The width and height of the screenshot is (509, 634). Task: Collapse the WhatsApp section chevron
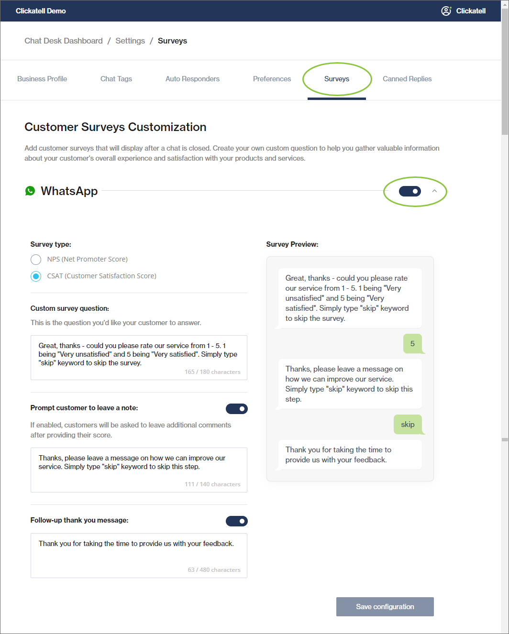pyautogui.click(x=434, y=191)
